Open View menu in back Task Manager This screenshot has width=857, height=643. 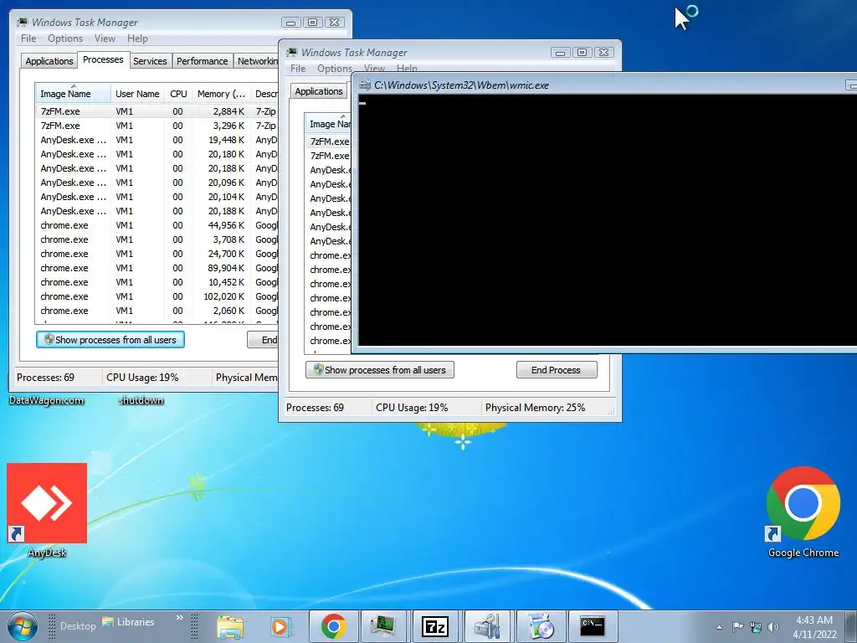pos(105,39)
